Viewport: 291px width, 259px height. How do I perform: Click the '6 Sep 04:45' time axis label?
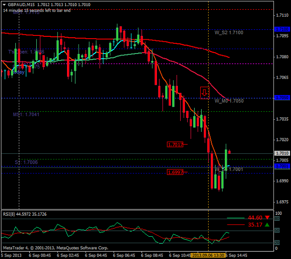point(96,255)
